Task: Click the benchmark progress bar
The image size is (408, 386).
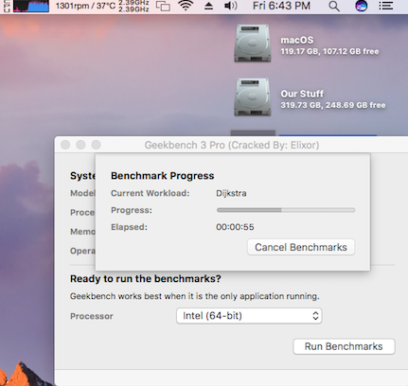Action: 286,210
